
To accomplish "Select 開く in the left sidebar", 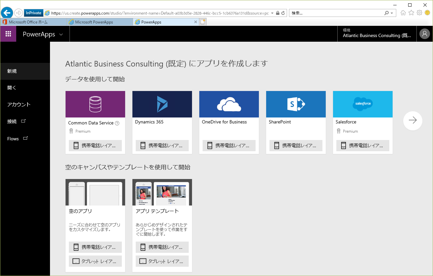I will [25, 88].
